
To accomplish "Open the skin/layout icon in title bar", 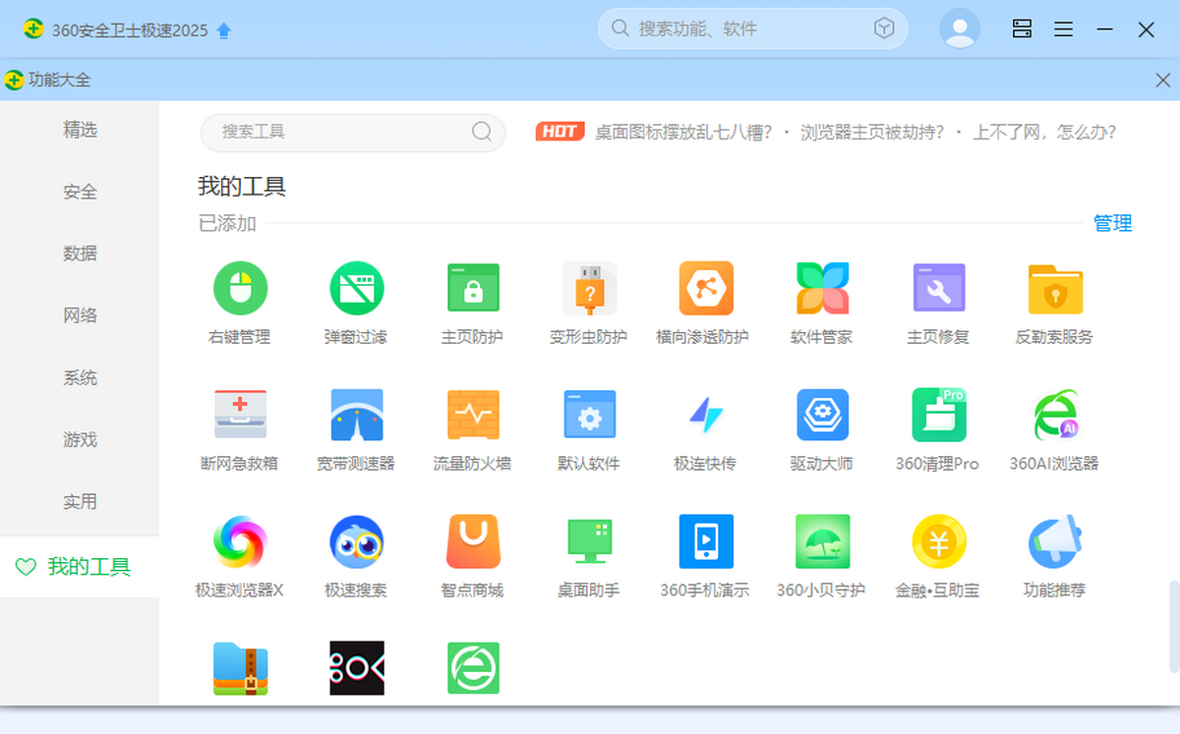I will pos(1022,28).
